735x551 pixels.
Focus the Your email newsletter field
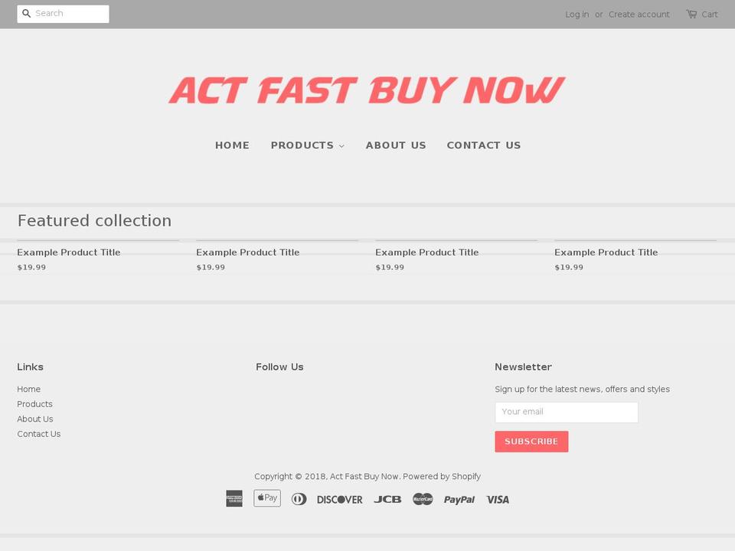pos(567,412)
